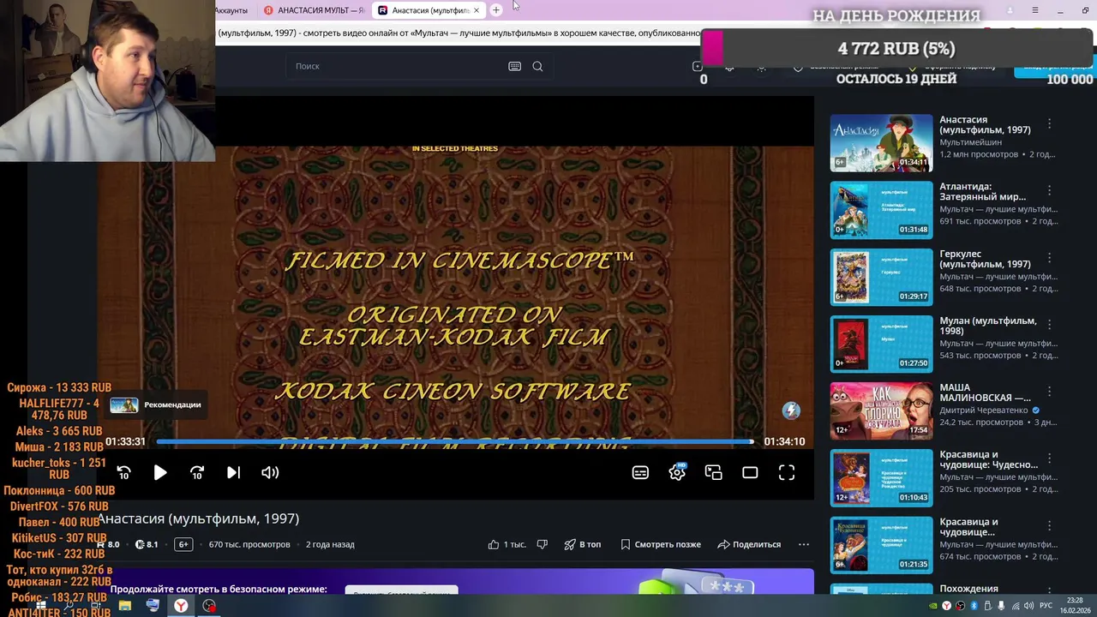Open options for the Красавица и чудовище 01:21:35 video
Screen dimensions: 1097x617
click(1049, 526)
